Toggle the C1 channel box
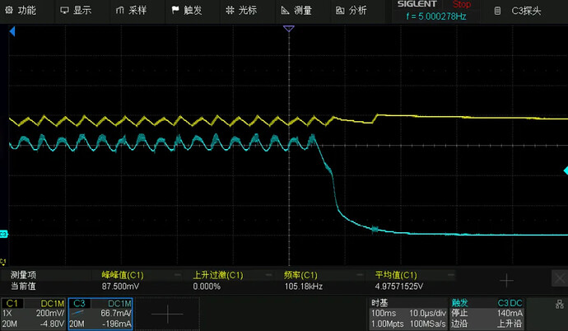 point(32,313)
